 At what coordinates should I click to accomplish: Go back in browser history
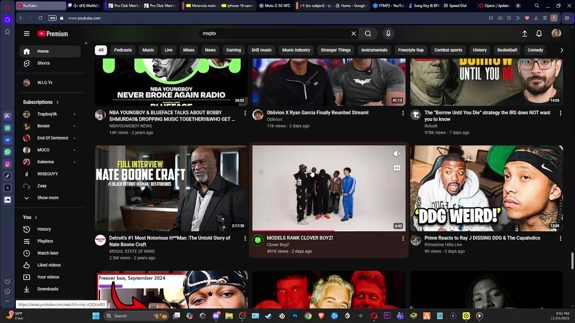click(21, 18)
